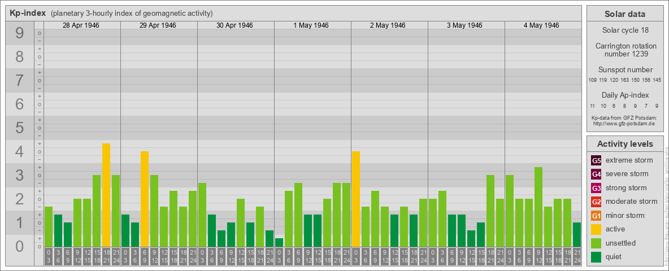Select the '1 May 1946' date header
669x271 pixels.
pos(311,25)
